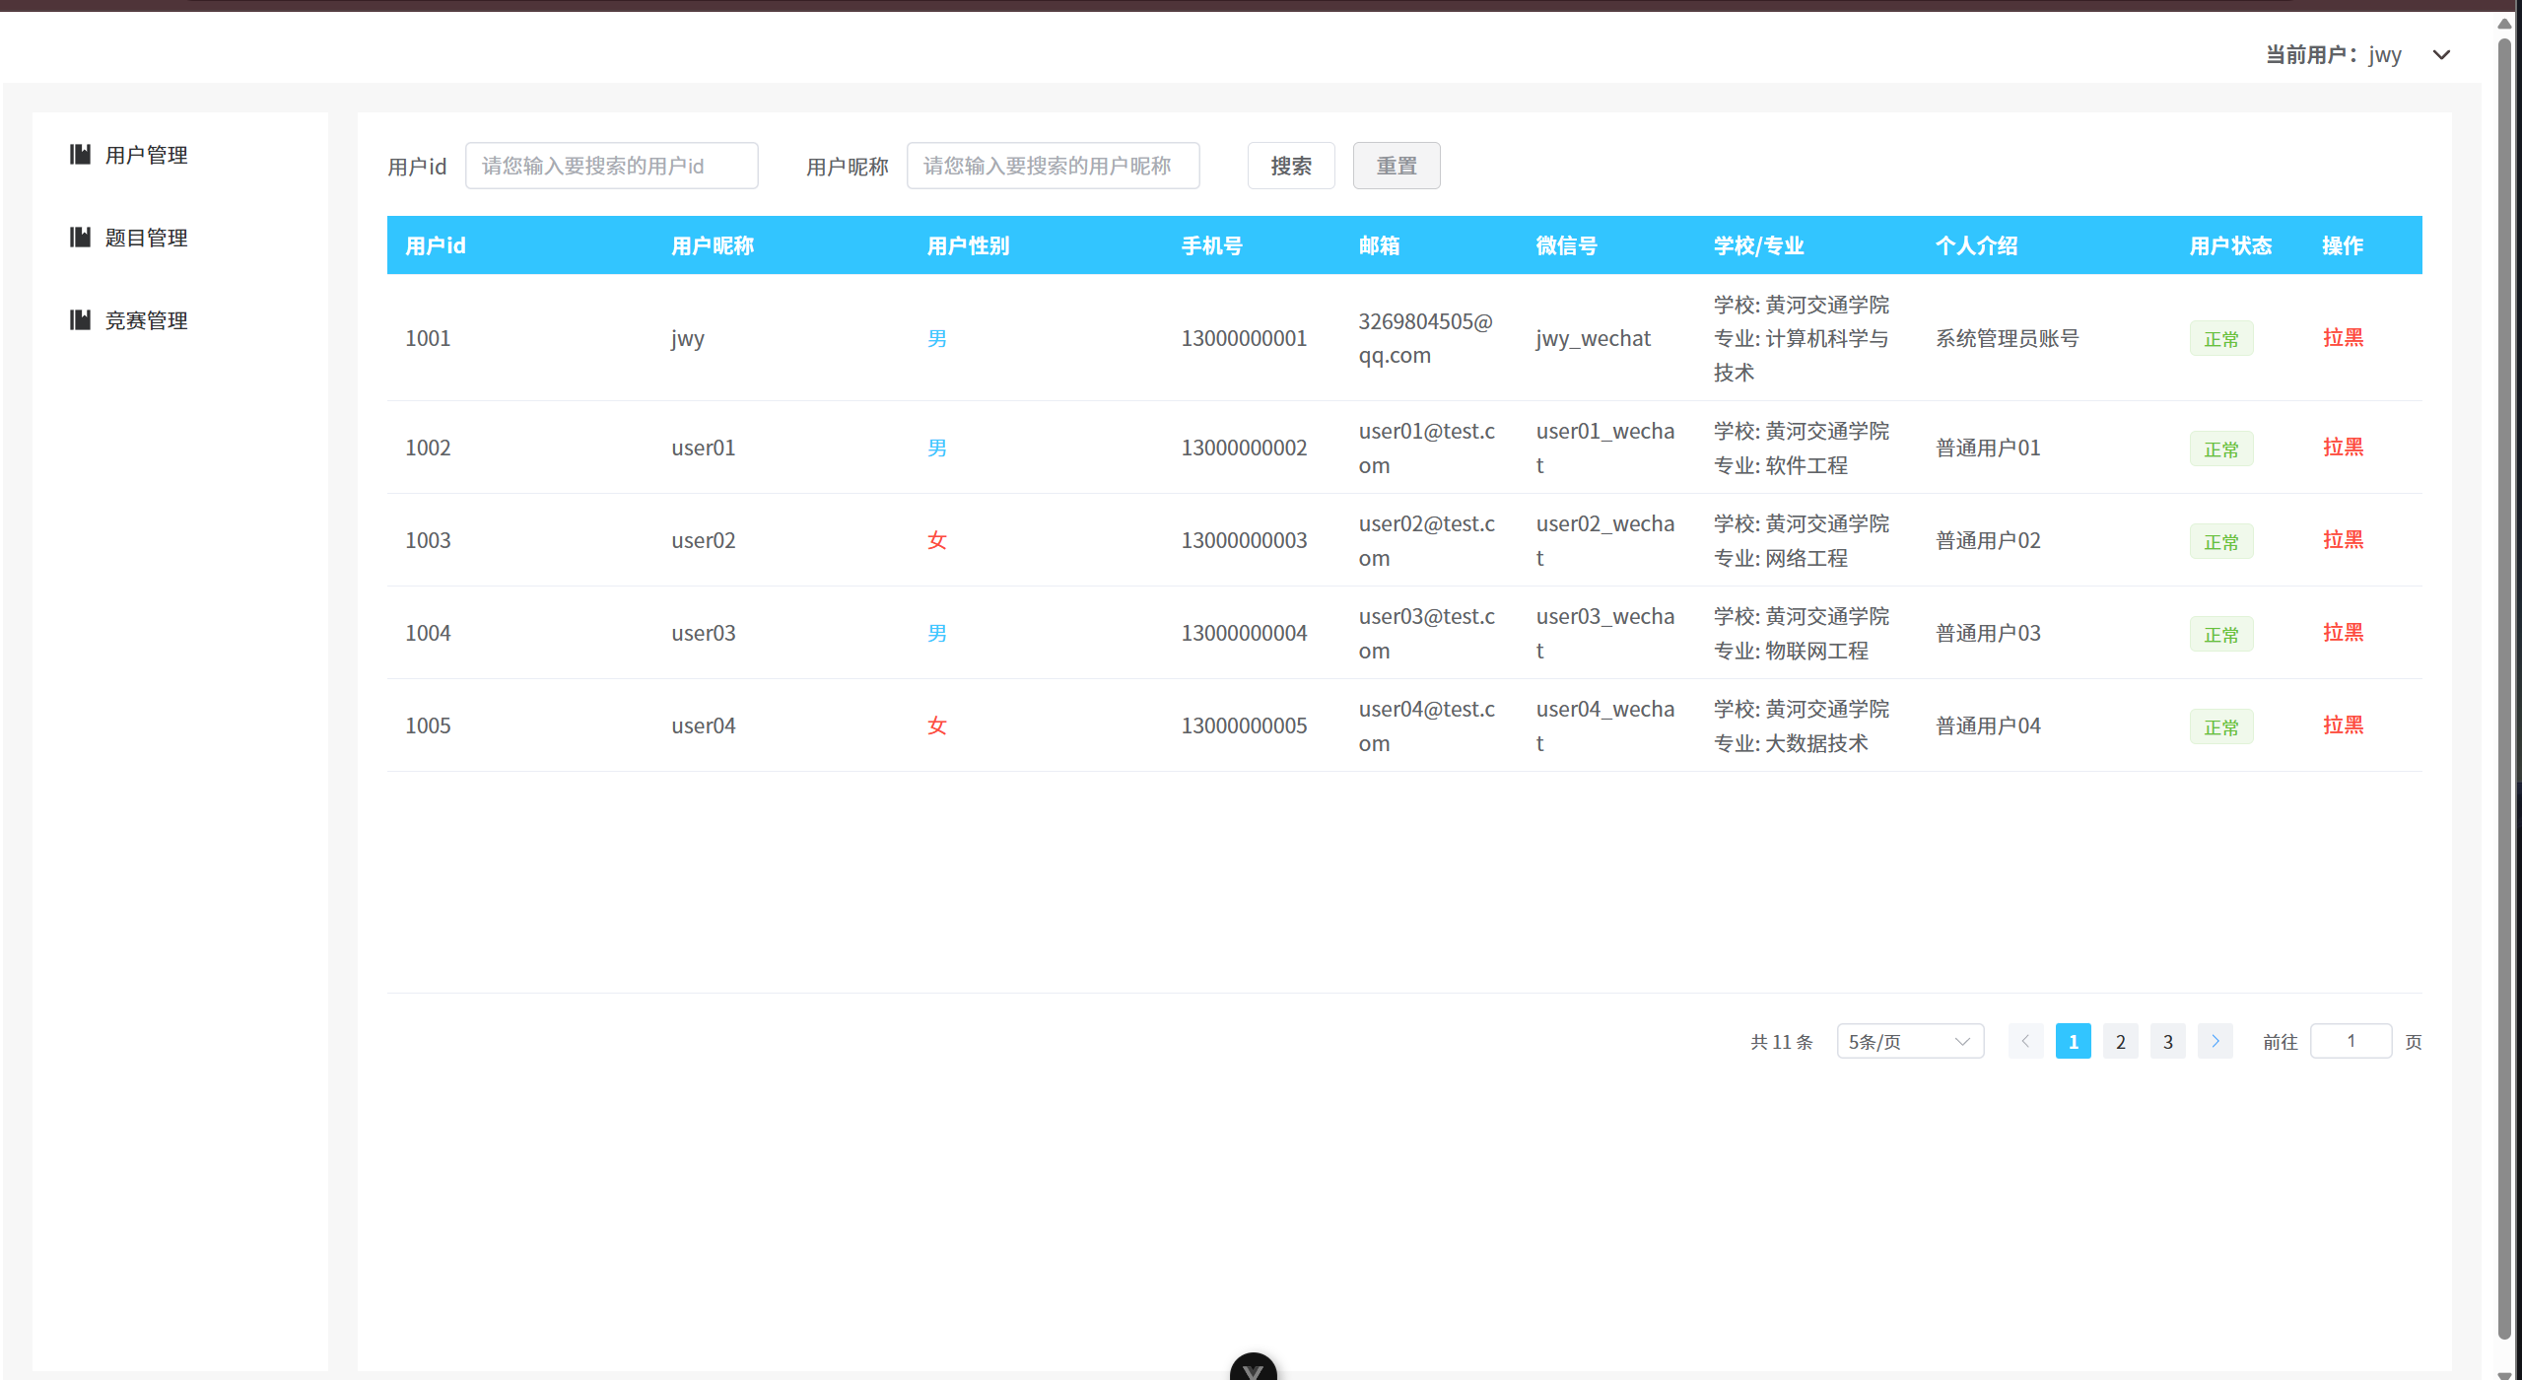Blacklist user02 via 拉黑 link
This screenshot has width=2522, height=1380.
point(2343,539)
